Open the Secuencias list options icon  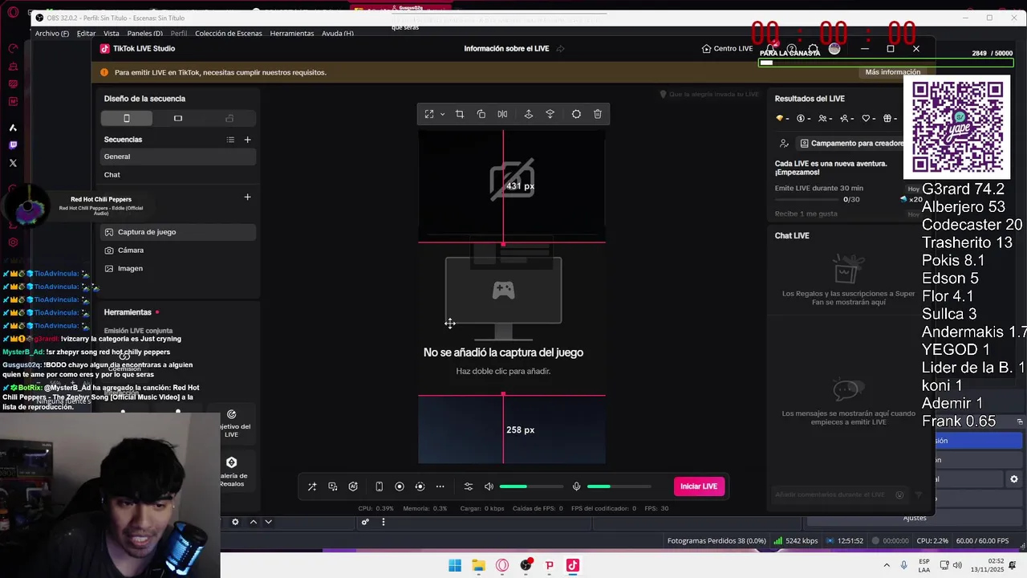click(230, 140)
